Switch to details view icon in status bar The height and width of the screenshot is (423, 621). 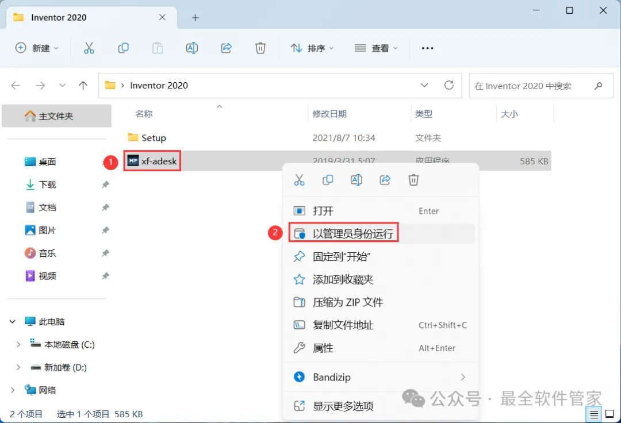(593, 414)
